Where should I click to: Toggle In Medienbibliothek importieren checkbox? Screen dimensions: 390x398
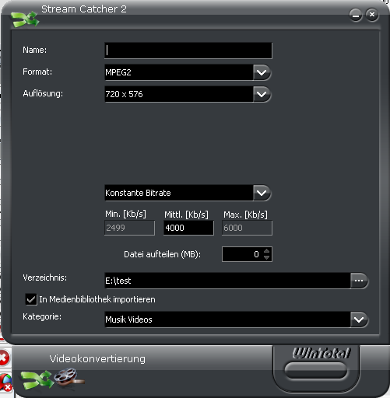point(31,299)
